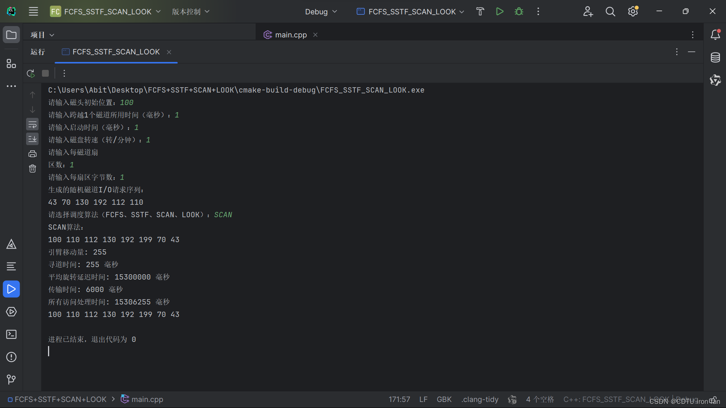Open the Run tool window in sidebar
This screenshot has height=408, width=726.
[11, 289]
